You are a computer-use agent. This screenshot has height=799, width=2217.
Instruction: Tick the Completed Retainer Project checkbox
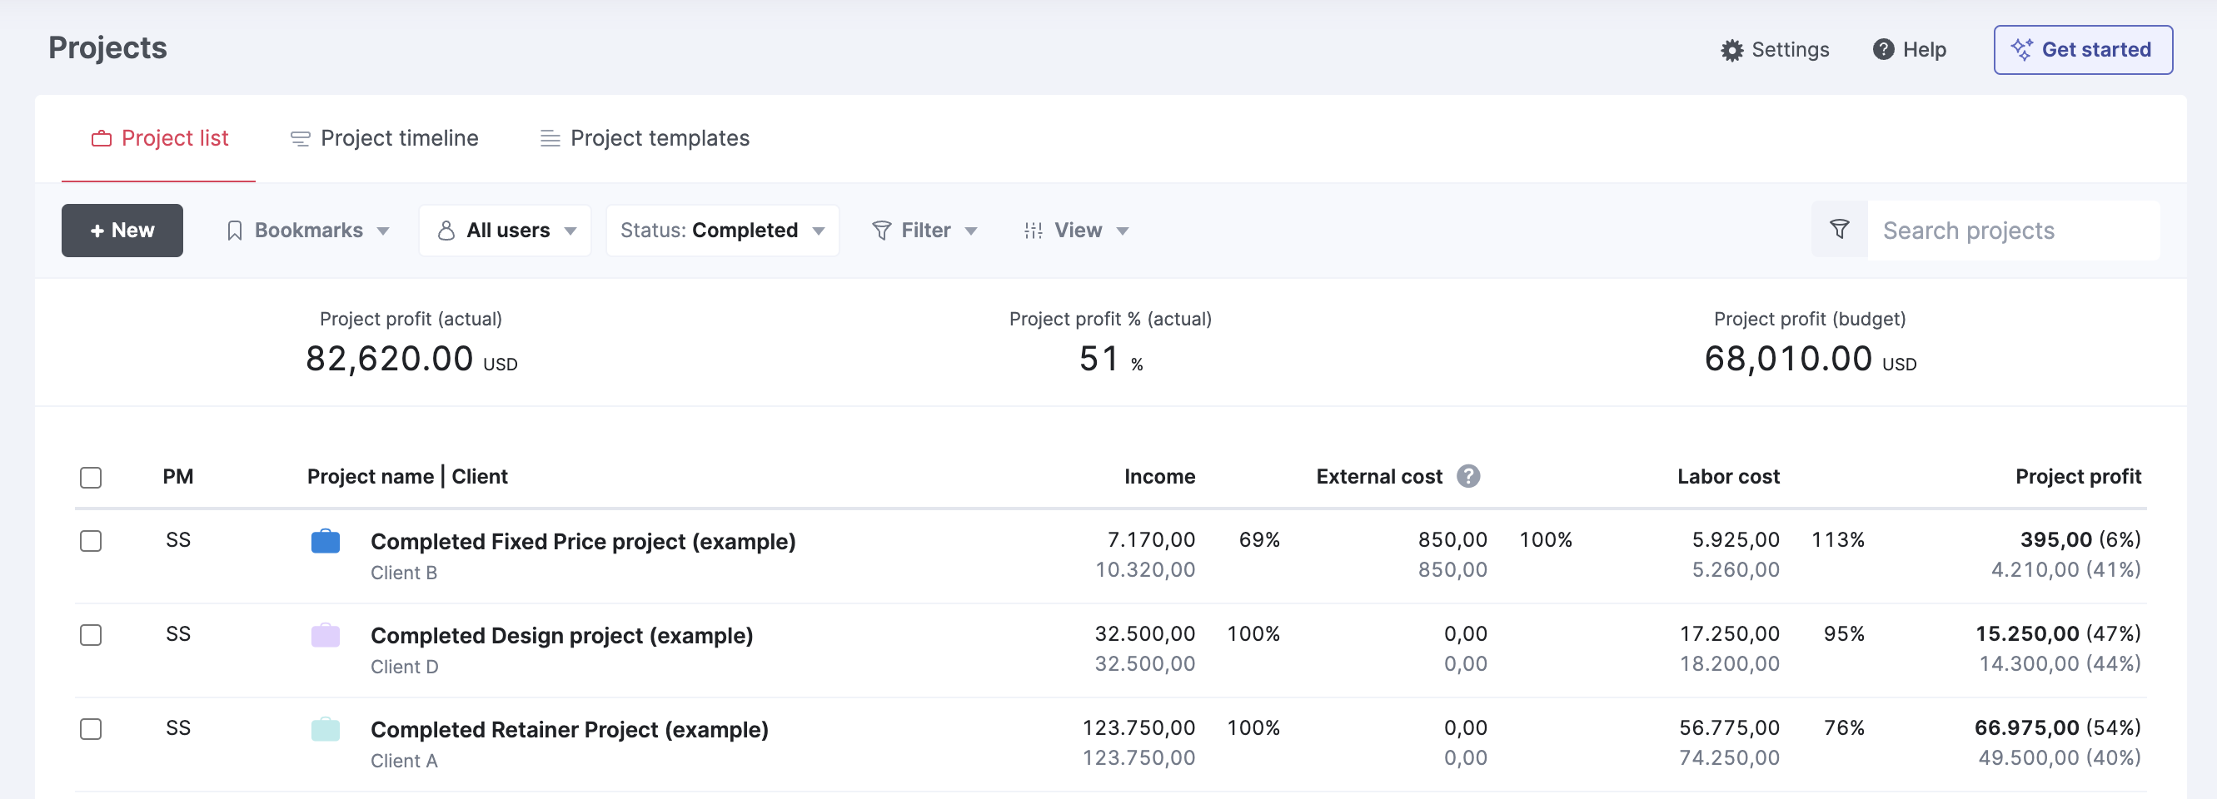(91, 729)
